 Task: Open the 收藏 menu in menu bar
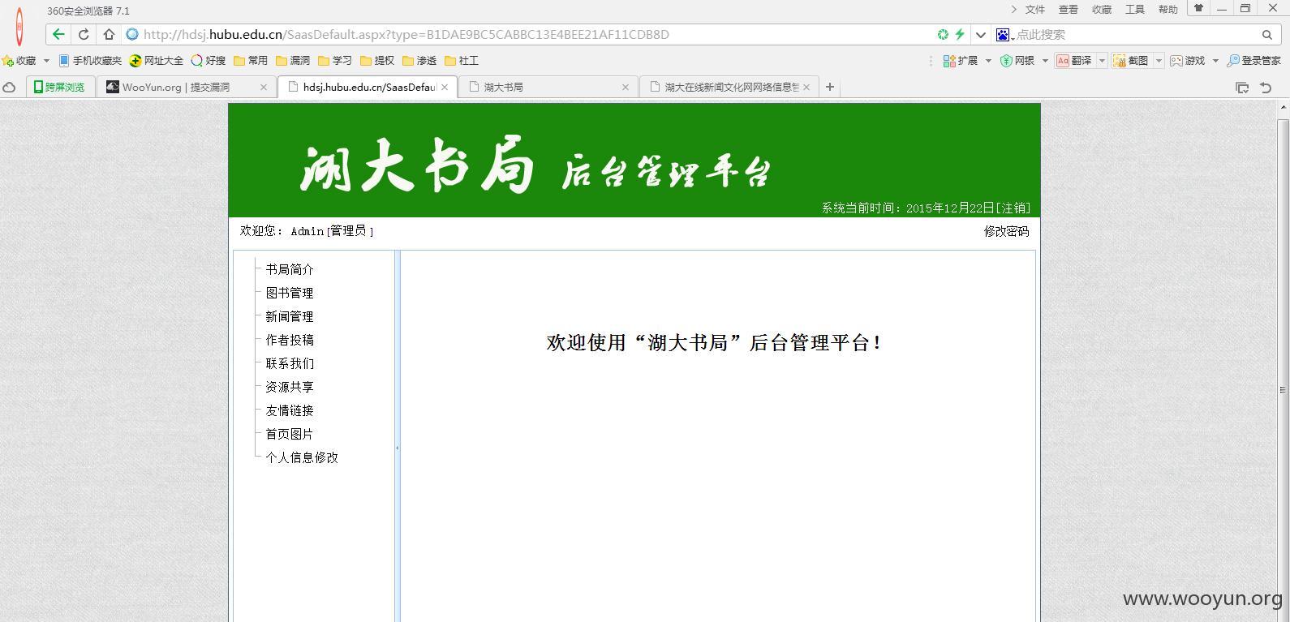(1102, 10)
